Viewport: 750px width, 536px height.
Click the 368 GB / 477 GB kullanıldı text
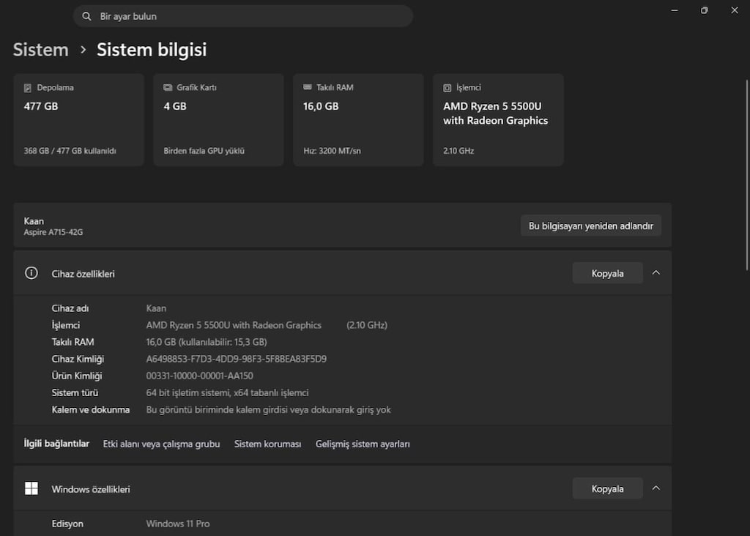[x=70, y=151]
